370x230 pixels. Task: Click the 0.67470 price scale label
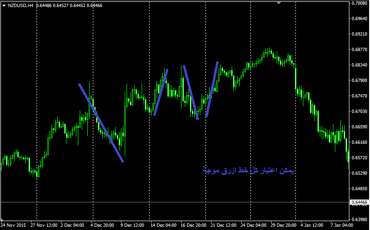[x=359, y=96]
